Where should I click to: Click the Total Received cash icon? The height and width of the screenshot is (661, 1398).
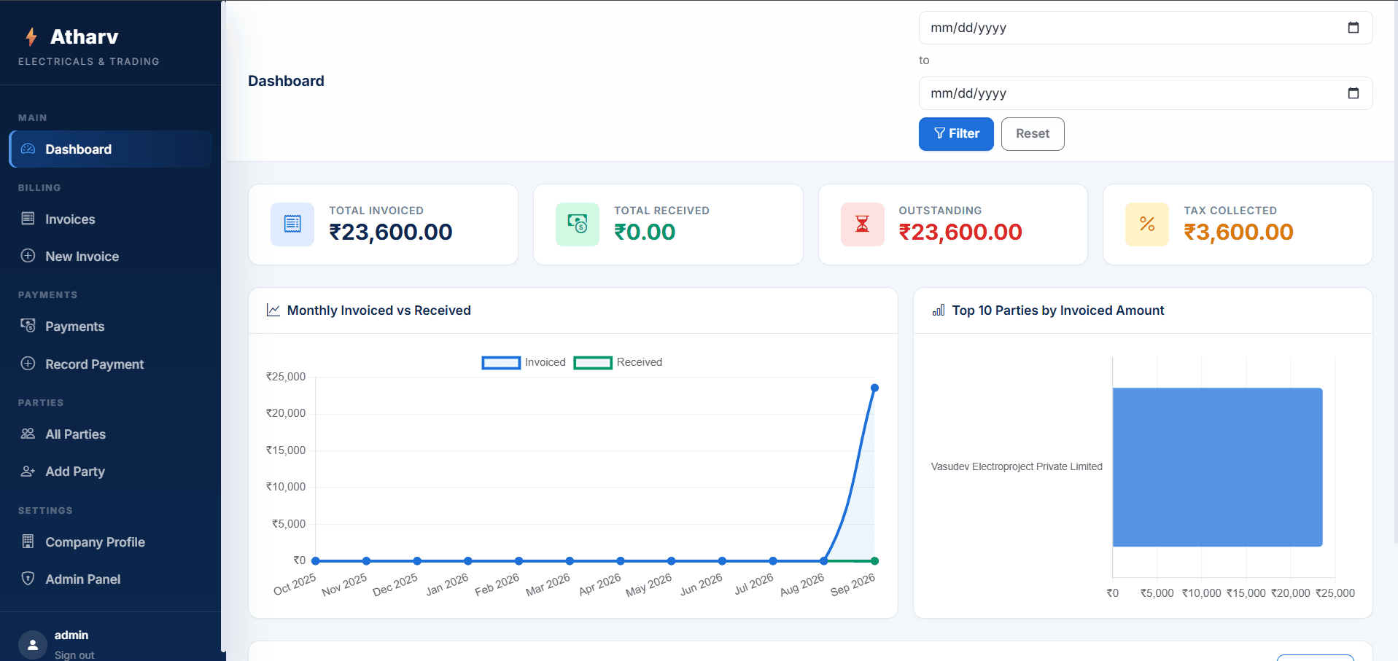pos(578,224)
